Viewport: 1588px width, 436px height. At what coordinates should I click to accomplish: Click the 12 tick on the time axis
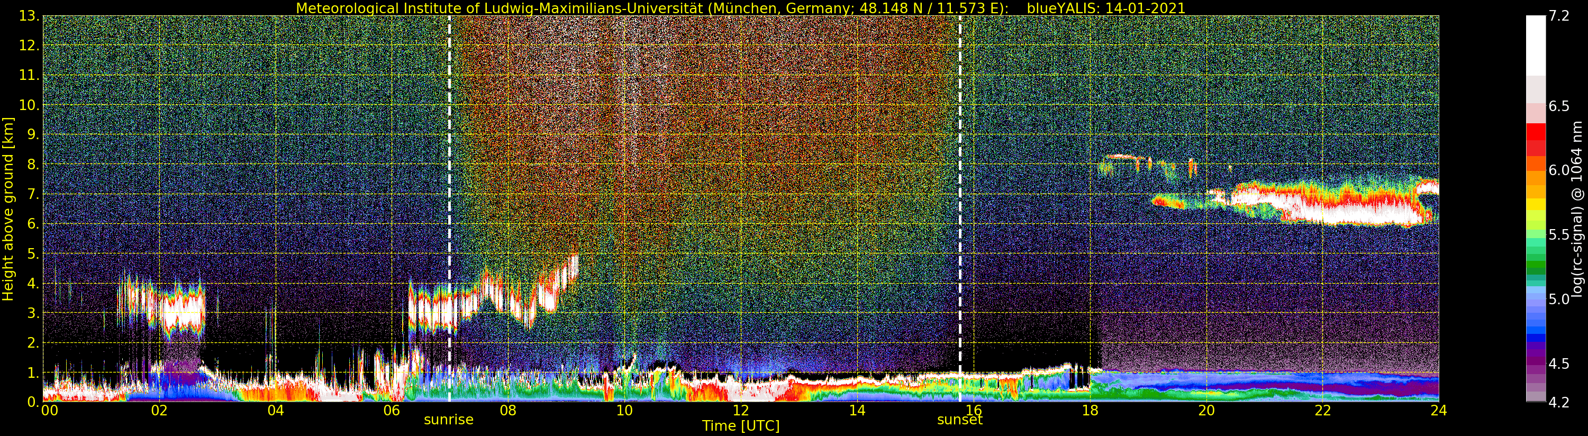pos(740,411)
